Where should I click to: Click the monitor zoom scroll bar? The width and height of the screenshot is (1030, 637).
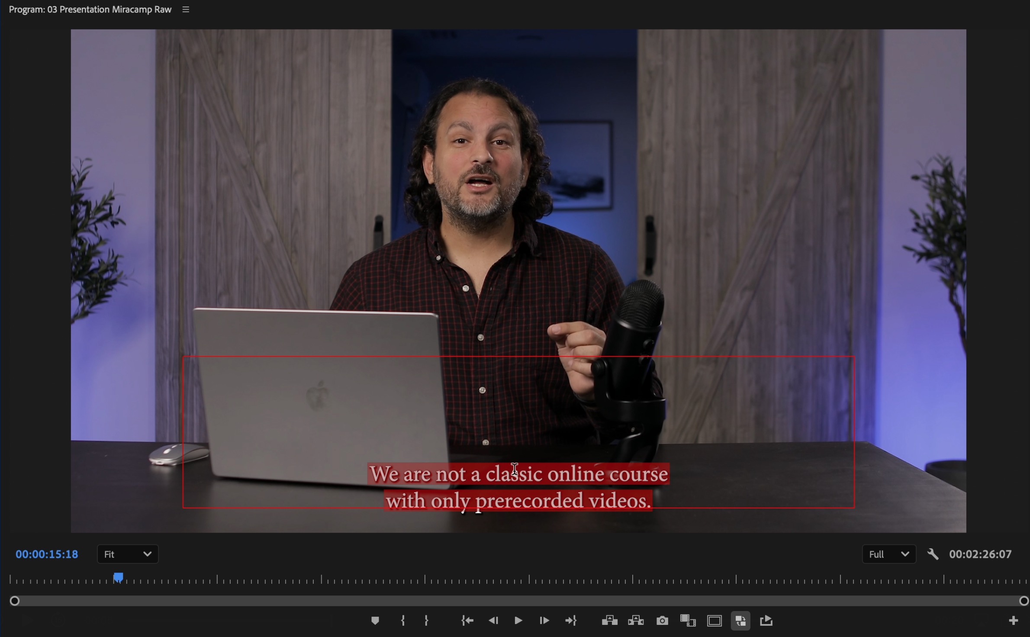(x=519, y=601)
